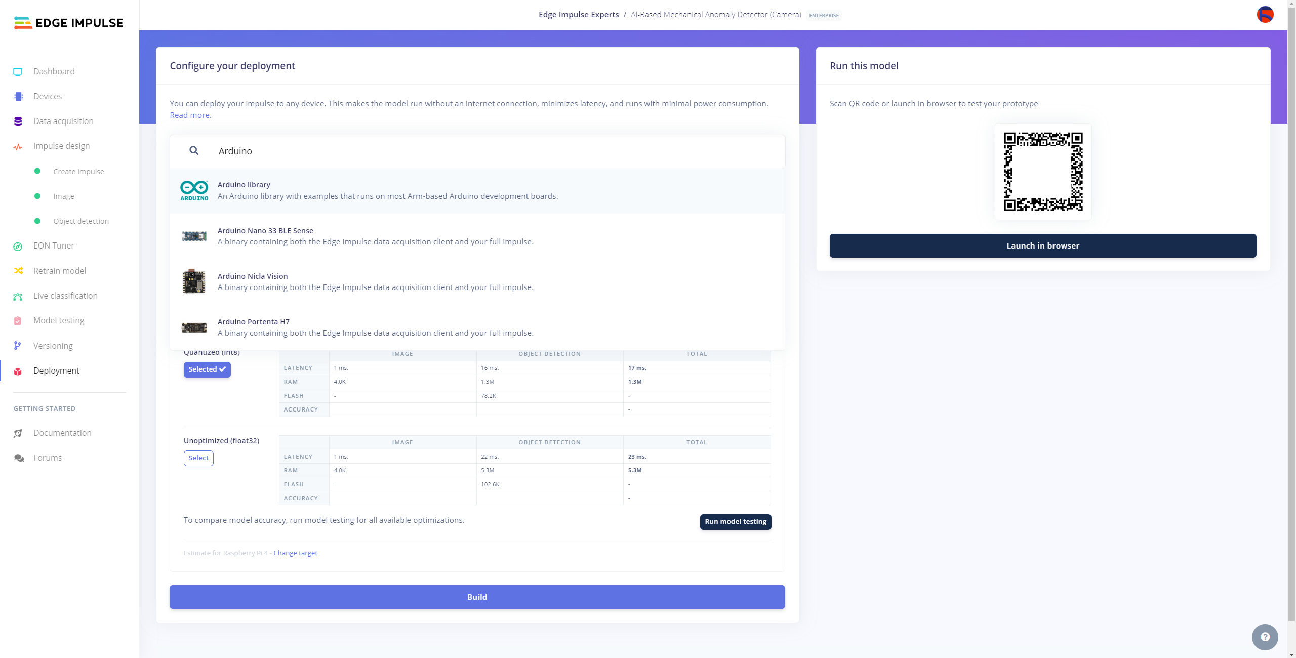Click the Devices chip icon
Image resolution: width=1296 pixels, height=658 pixels.
18,97
